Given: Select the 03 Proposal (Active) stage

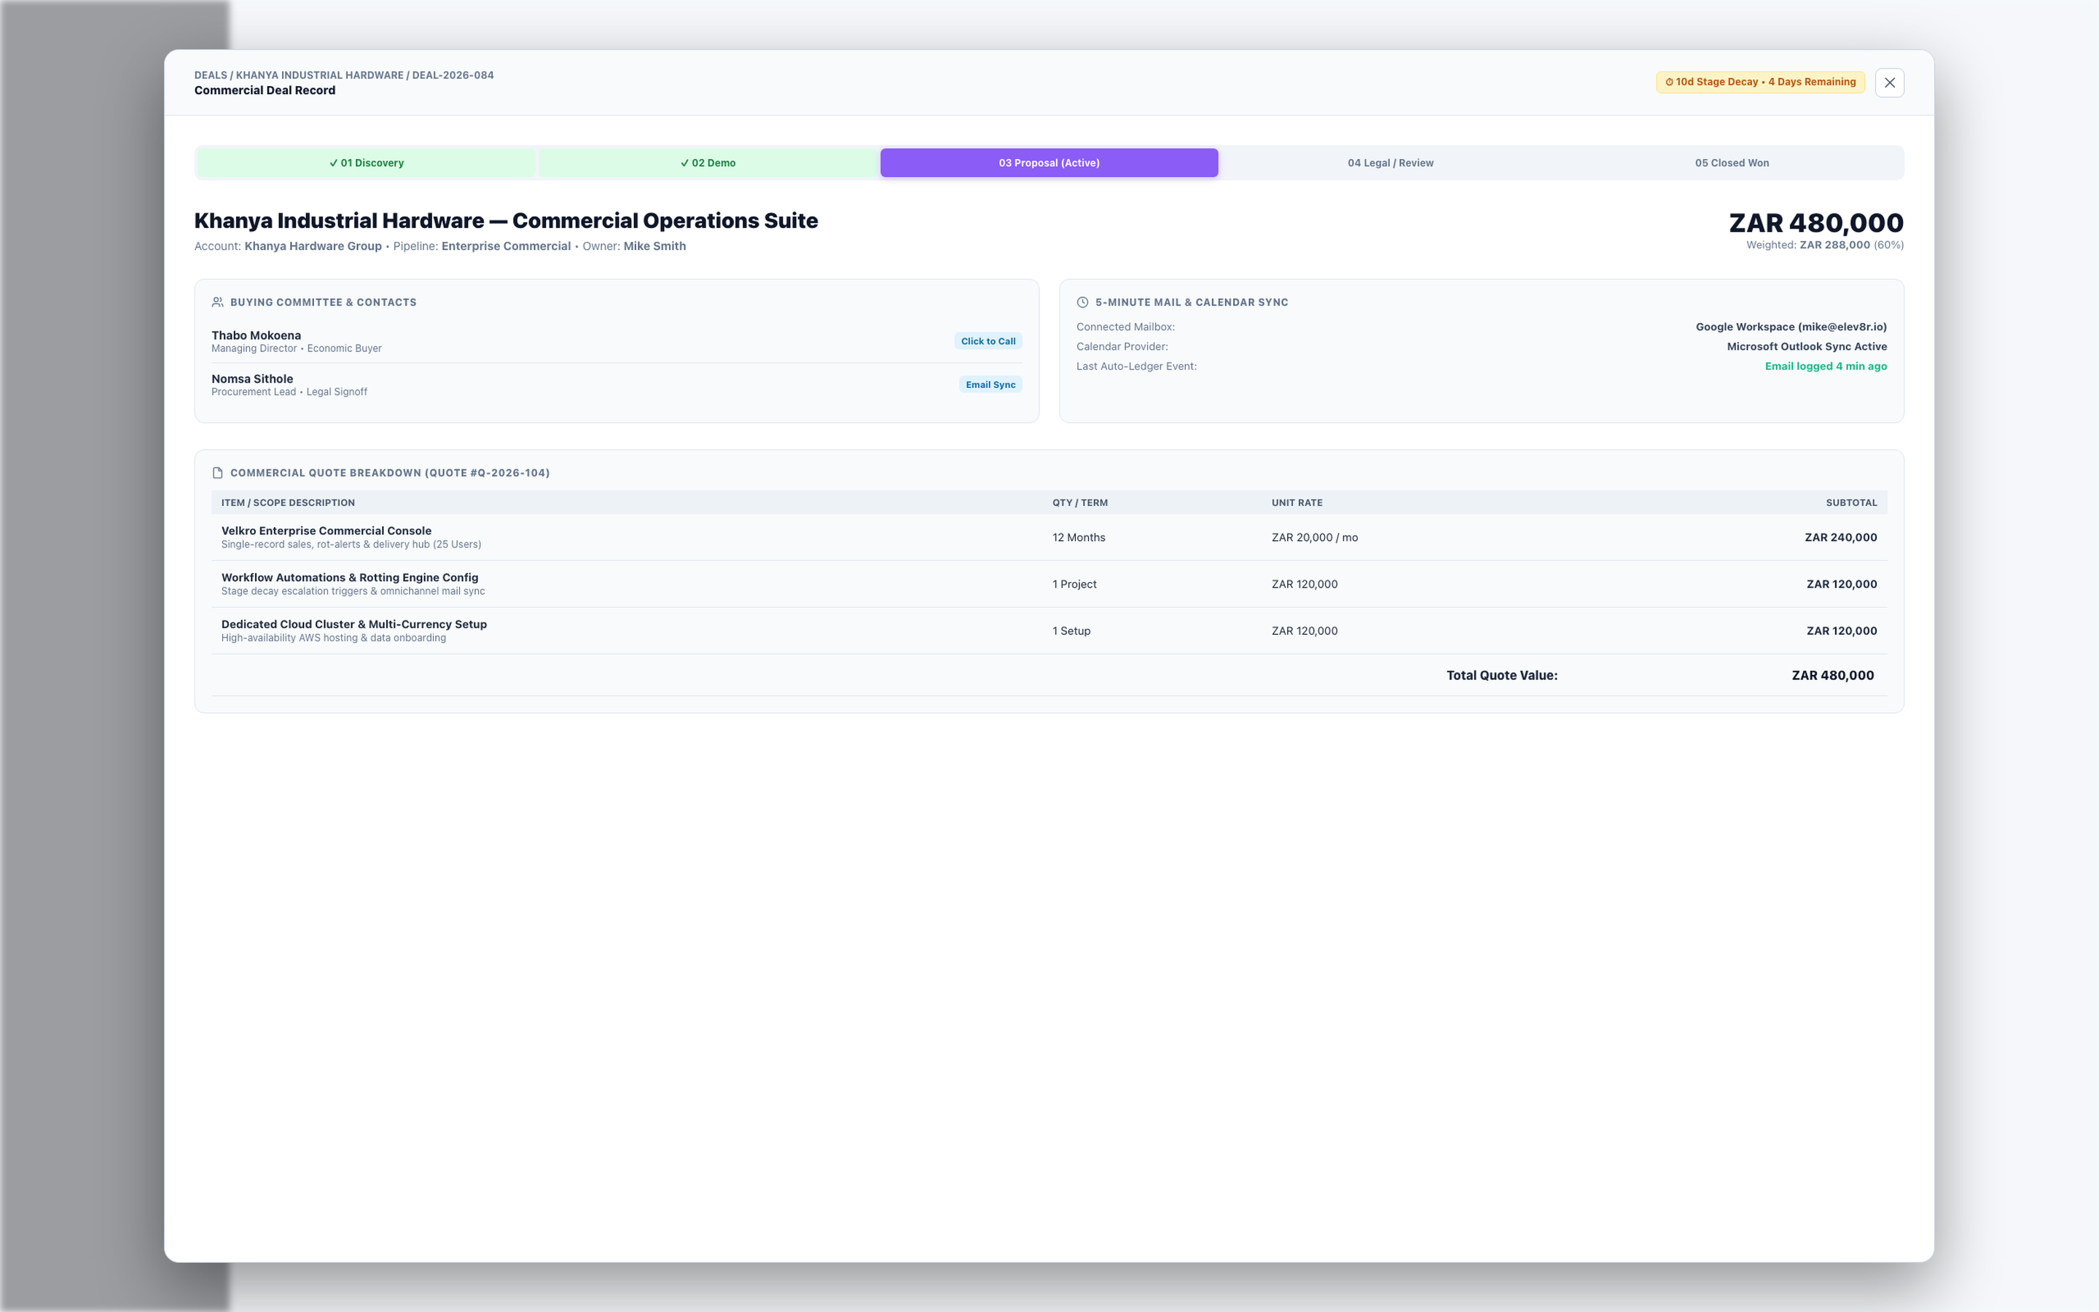Looking at the screenshot, I should 1049,163.
